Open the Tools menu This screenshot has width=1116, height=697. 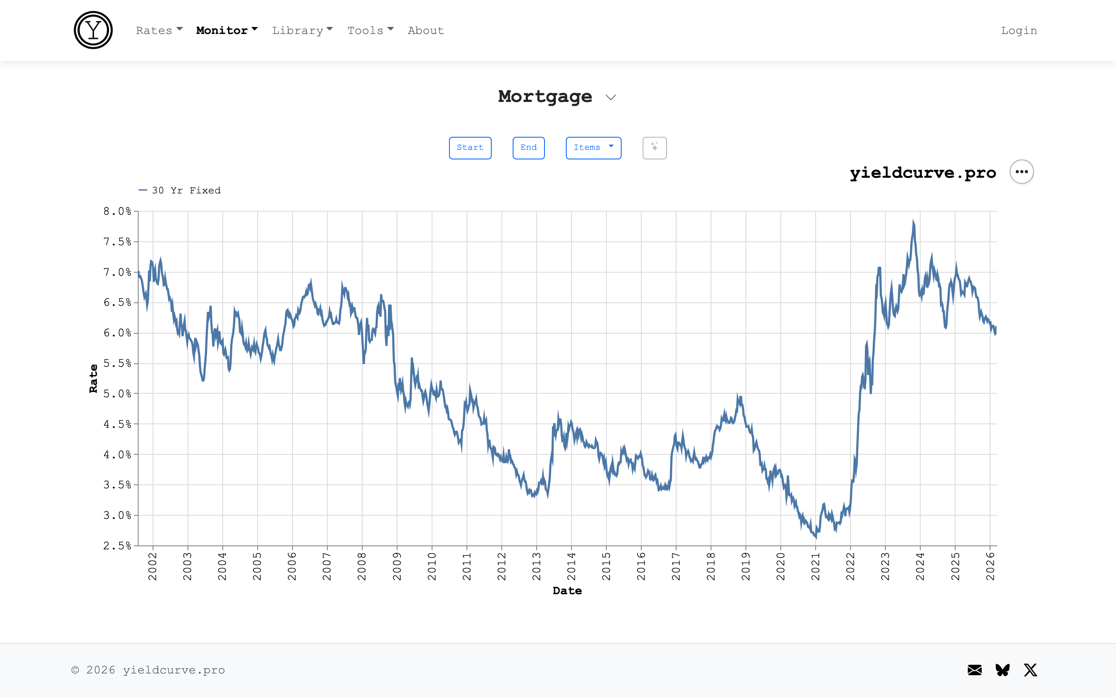click(370, 30)
